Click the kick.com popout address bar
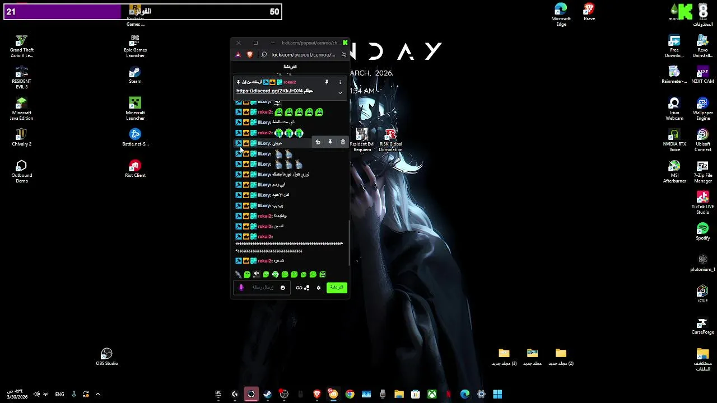 (x=303, y=54)
